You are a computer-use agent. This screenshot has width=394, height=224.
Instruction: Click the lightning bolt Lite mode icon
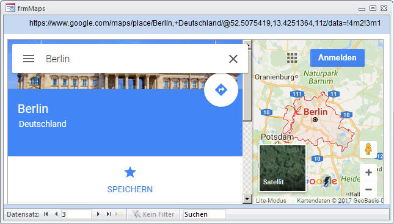pos(326,181)
